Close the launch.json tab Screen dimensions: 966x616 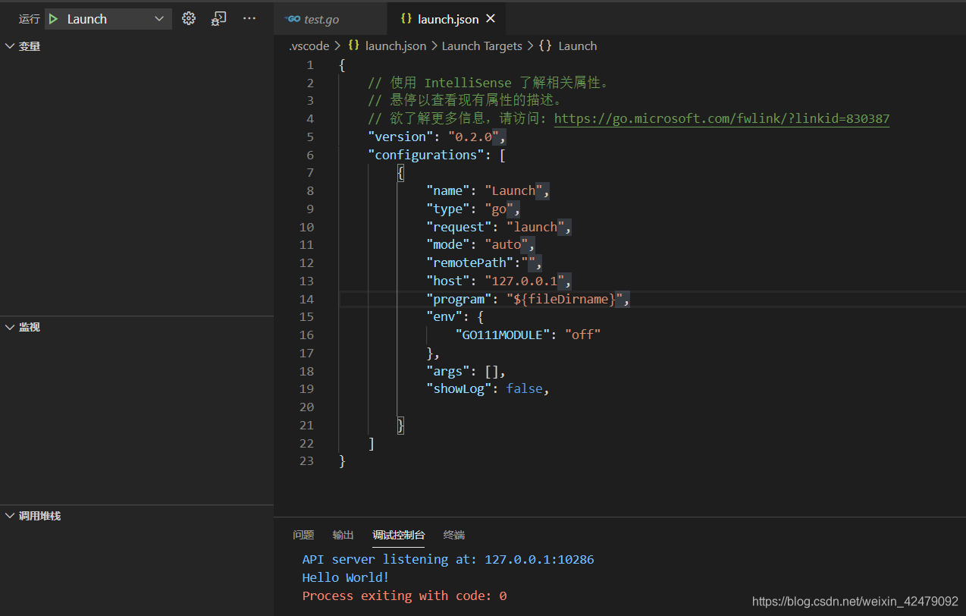(491, 19)
